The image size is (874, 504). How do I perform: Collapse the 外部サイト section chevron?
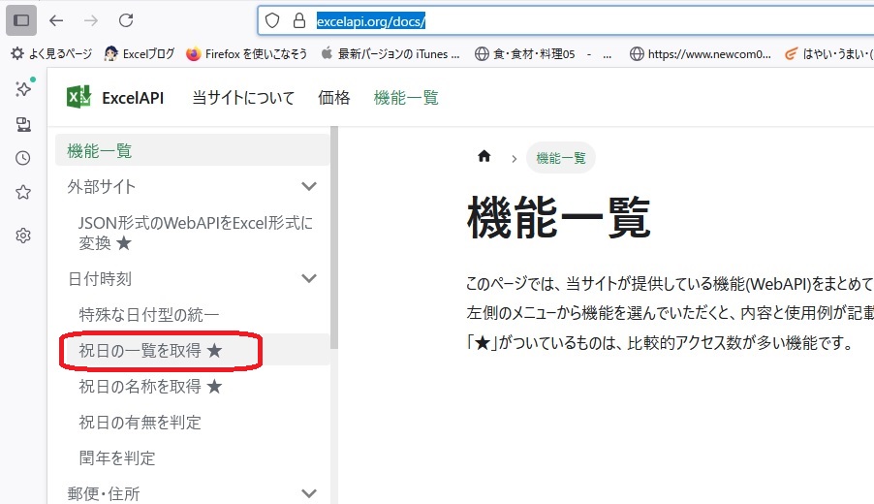[309, 186]
